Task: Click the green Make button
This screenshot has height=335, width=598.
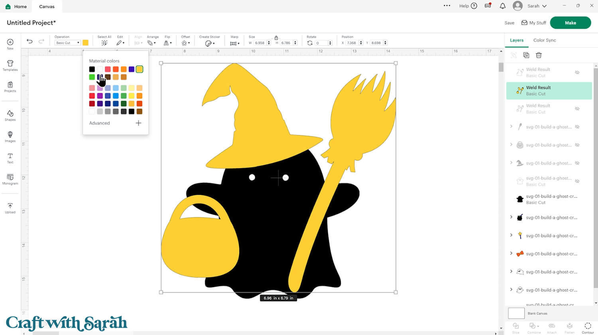Action: pos(570,23)
